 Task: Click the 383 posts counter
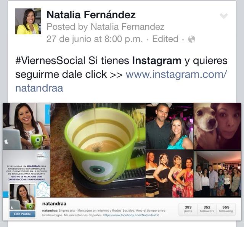tap(188, 209)
